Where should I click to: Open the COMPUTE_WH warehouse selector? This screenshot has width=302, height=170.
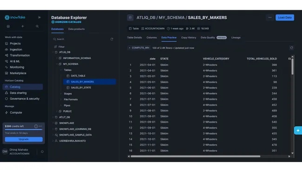point(139,48)
